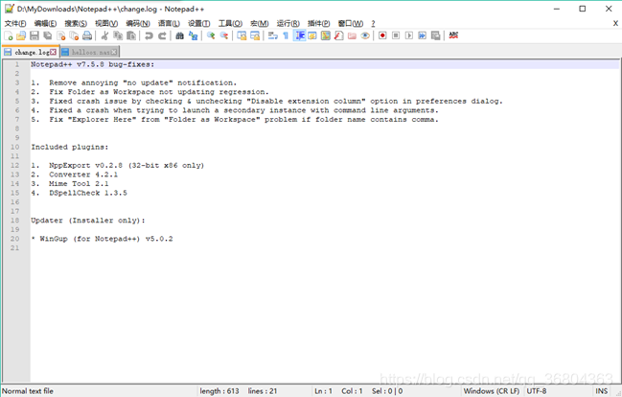This screenshot has width=622, height=397.
Task: Open the 宏(M) menu
Action: [x=260, y=23]
